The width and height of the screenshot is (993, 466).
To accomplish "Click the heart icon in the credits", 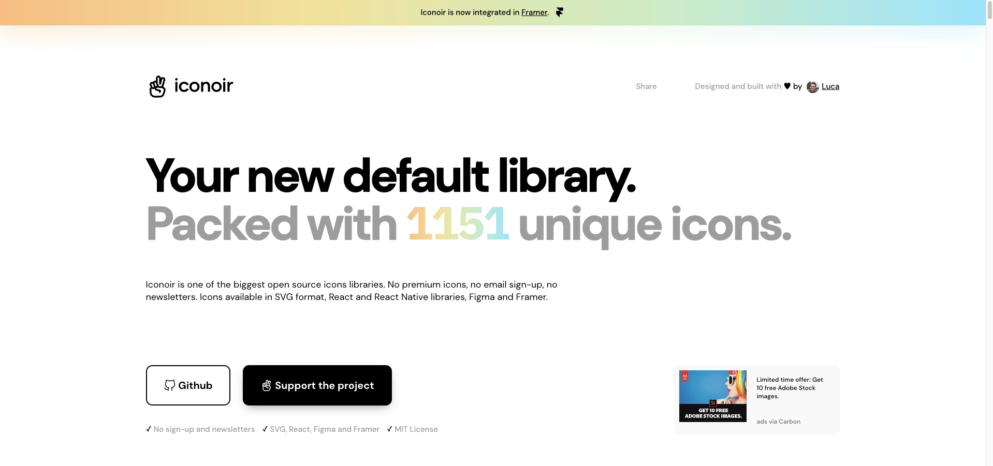I will [787, 86].
